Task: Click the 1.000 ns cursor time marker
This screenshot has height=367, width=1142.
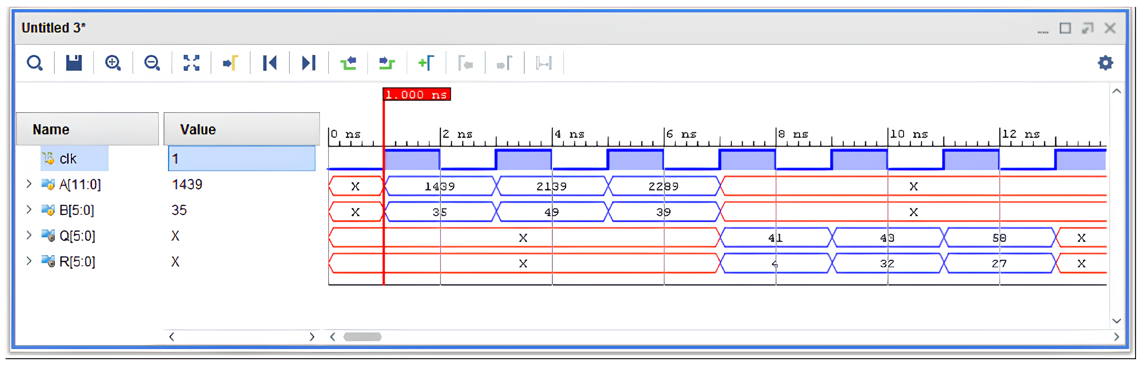Action: pos(417,95)
